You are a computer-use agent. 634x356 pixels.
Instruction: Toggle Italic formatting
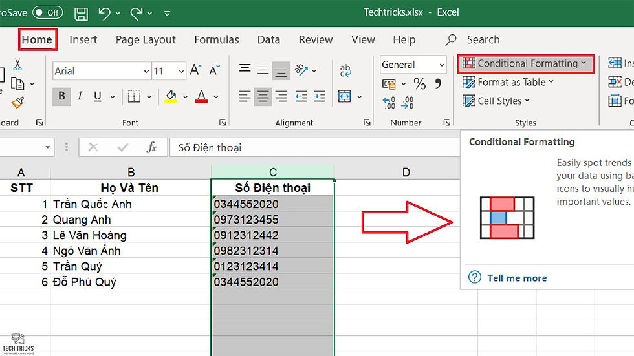pyautogui.click(x=80, y=96)
